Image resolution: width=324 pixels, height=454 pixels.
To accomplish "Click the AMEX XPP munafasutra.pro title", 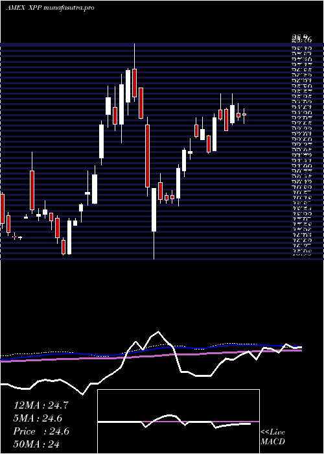I will point(50,8).
